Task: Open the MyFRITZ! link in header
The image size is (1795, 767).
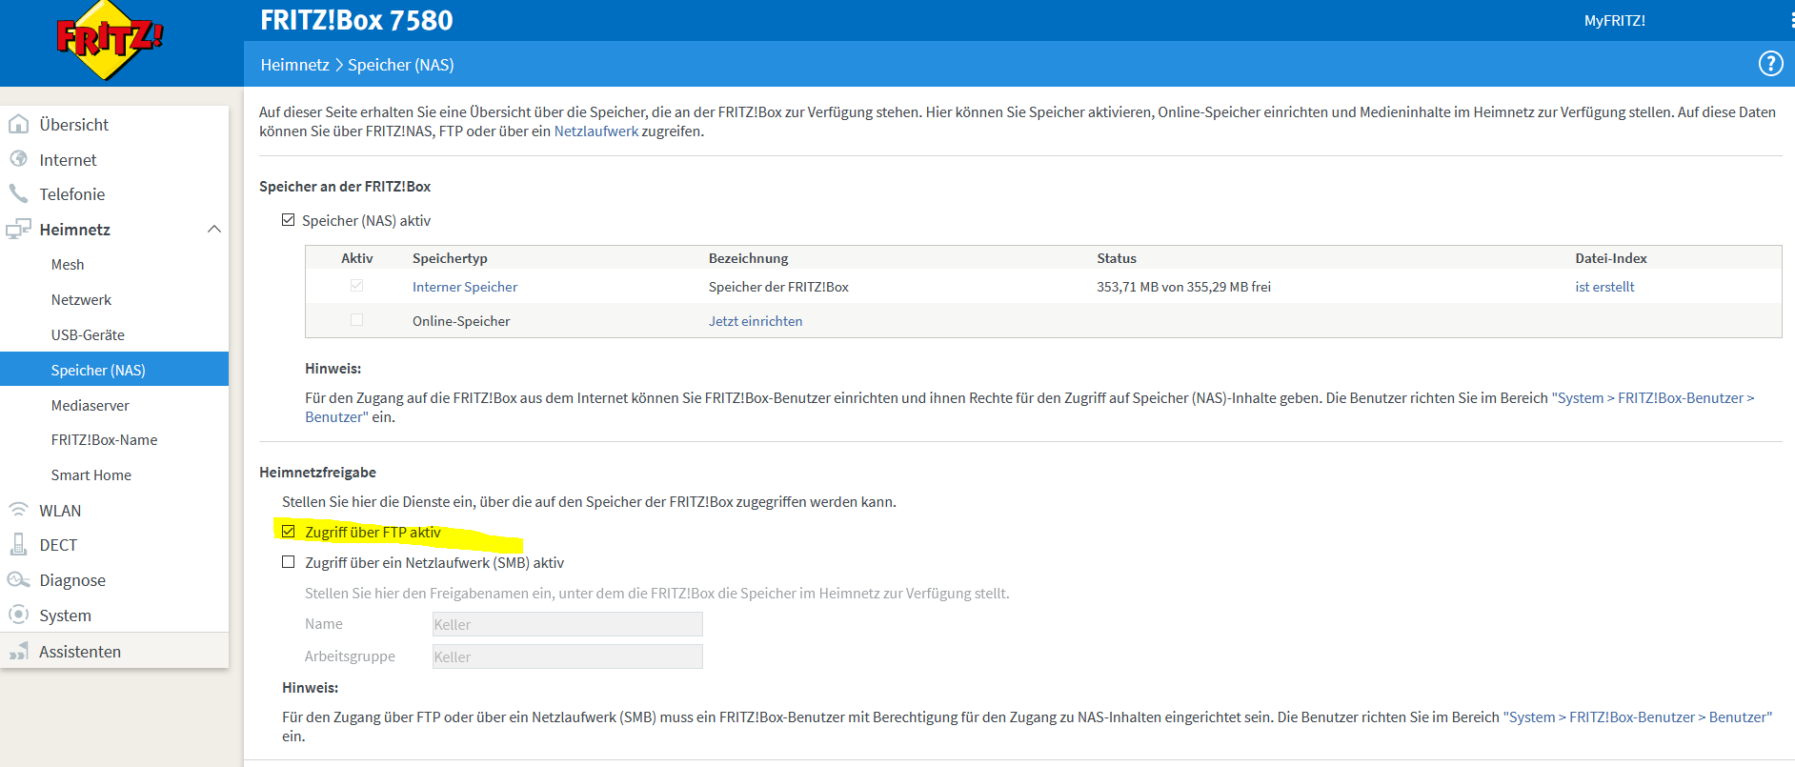Action: 1614,20
